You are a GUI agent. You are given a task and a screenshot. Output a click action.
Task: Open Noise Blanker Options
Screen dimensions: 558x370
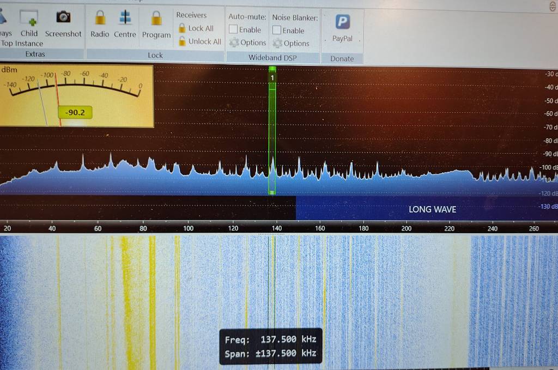click(292, 43)
